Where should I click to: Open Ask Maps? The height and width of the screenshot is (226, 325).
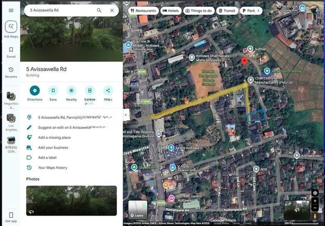click(11, 29)
